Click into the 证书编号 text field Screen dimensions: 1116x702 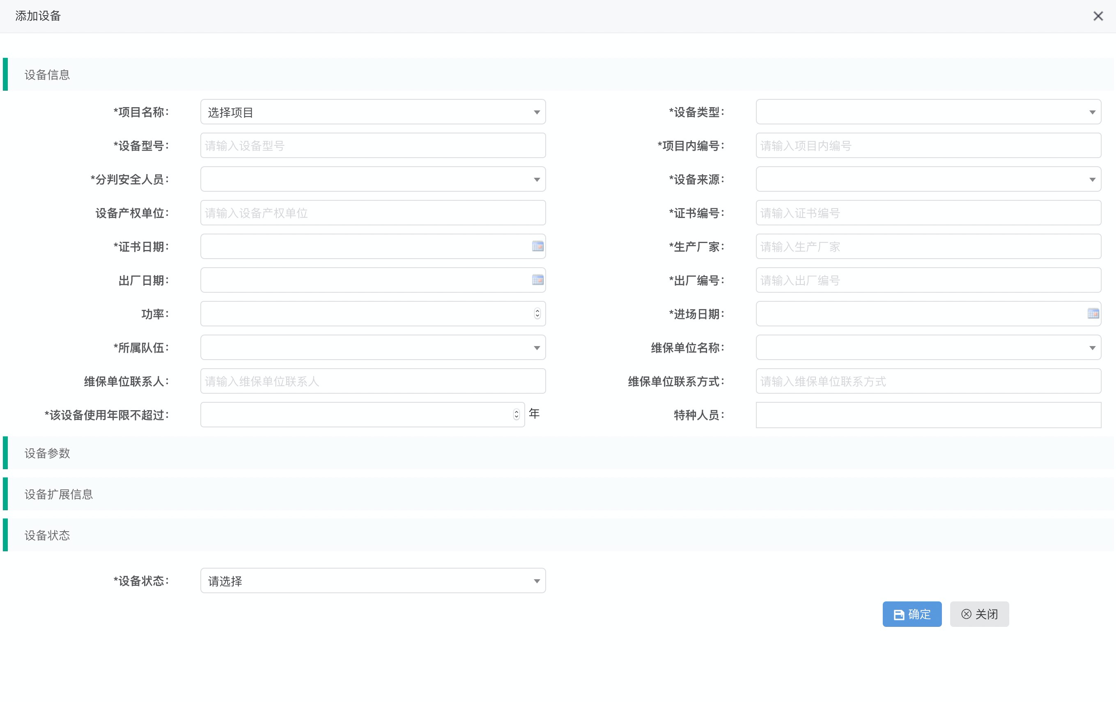(x=928, y=213)
